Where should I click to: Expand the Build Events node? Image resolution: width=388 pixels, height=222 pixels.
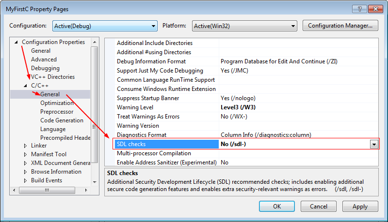pos(26,180)
